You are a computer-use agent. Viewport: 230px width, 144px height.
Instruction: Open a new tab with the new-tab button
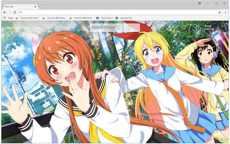point(42,7)
